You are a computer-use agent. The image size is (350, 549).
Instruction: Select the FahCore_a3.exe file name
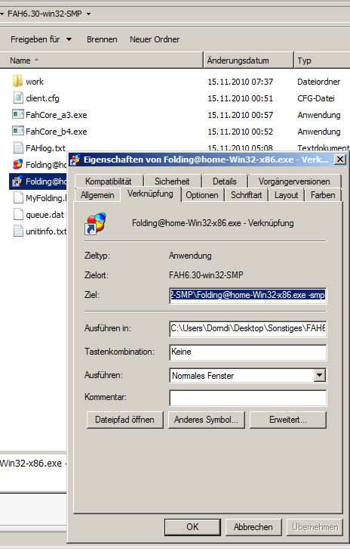pos(57,115)
